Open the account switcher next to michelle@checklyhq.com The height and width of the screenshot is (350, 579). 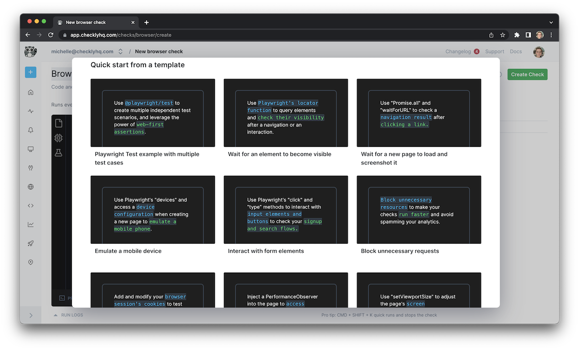tap(120, 51)
